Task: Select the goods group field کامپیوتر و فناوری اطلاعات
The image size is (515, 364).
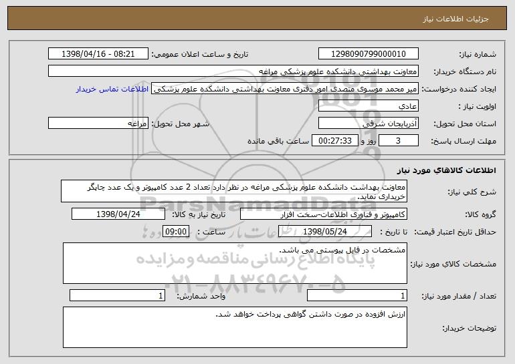Action: pos(324,214)
